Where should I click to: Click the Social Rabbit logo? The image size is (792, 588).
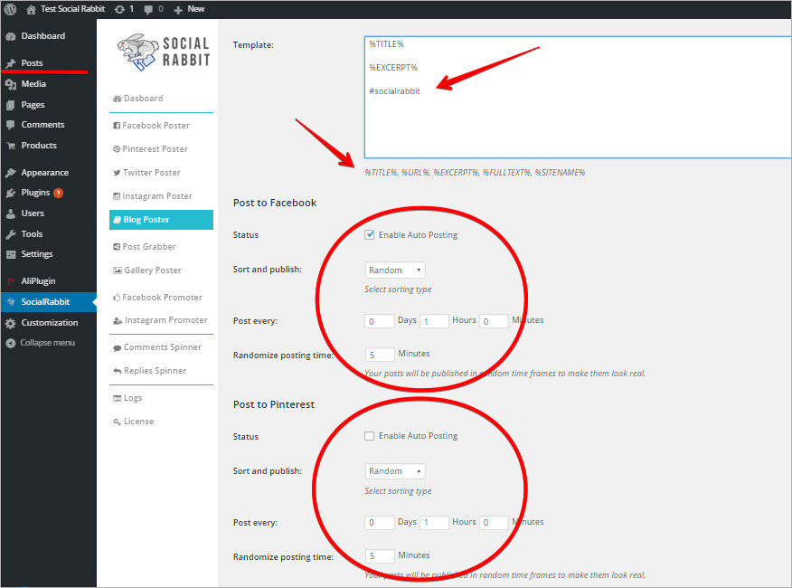click(163, 52)
